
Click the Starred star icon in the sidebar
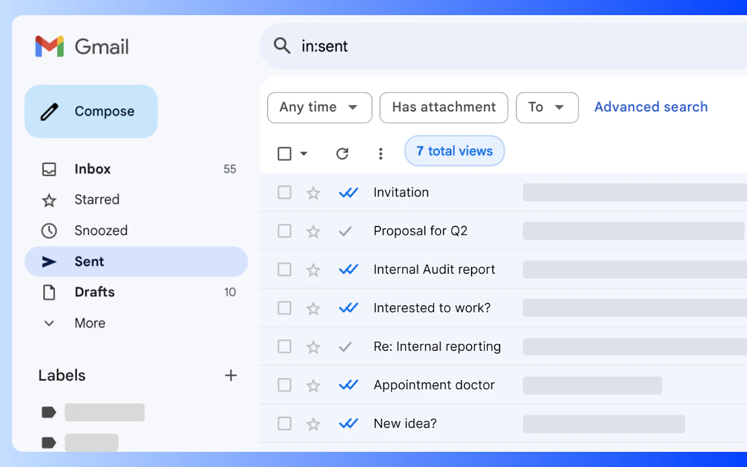click(49, 200)
